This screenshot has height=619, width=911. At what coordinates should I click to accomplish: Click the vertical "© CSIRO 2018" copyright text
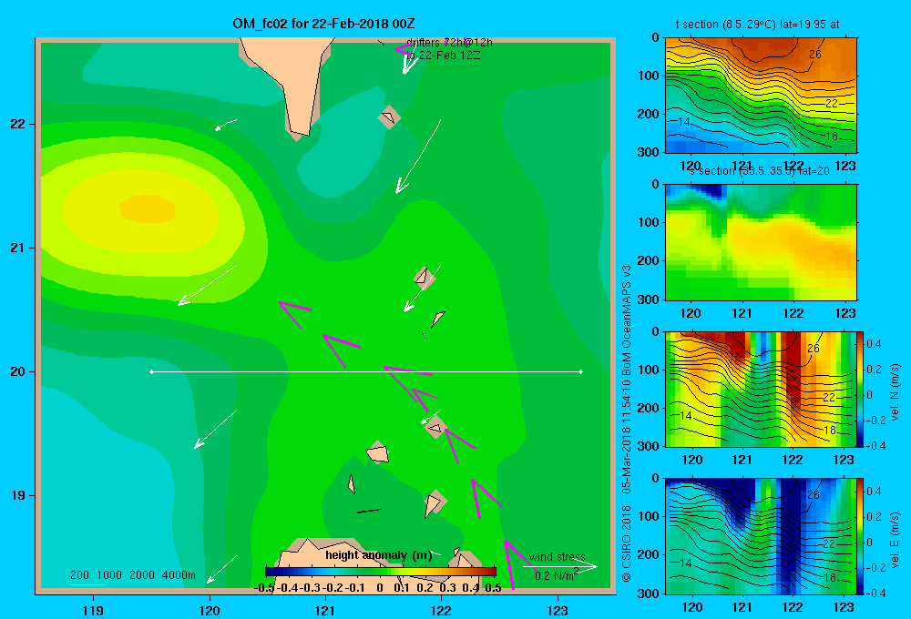tap(627, 543)
